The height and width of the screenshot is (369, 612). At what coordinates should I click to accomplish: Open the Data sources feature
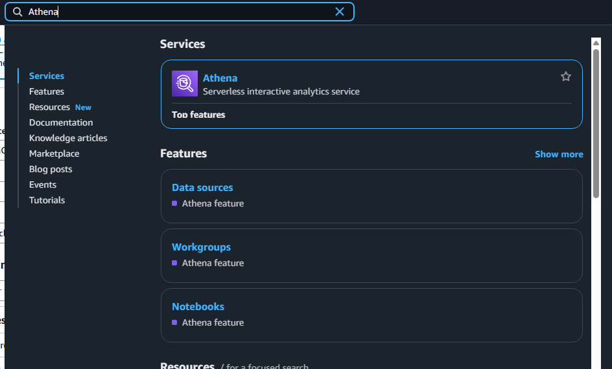pyautogui.click(x=202, y=188)
